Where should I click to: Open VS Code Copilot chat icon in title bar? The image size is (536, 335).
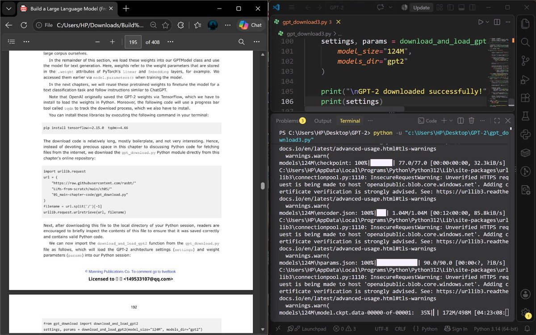tap(381, 8)
